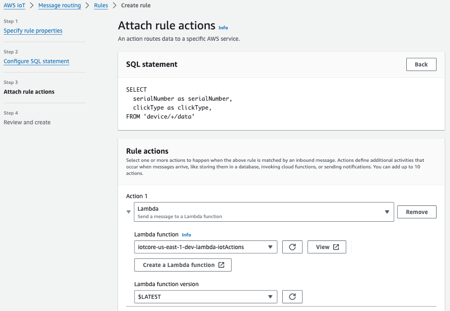Refresh the Lambda function version list
The width and height of the screenshot is (450, 311).
(x=292, y=297)
